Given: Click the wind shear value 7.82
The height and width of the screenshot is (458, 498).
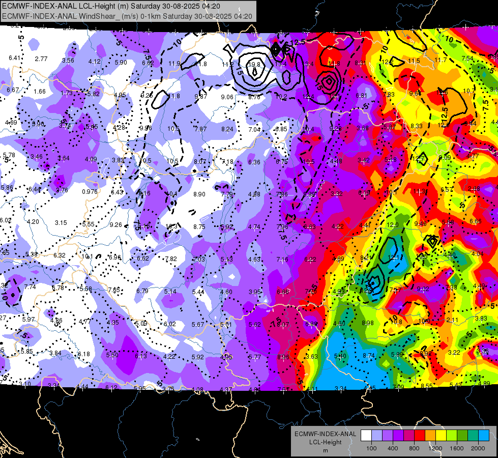Looking at the screenshot, I should pos(171,259).
